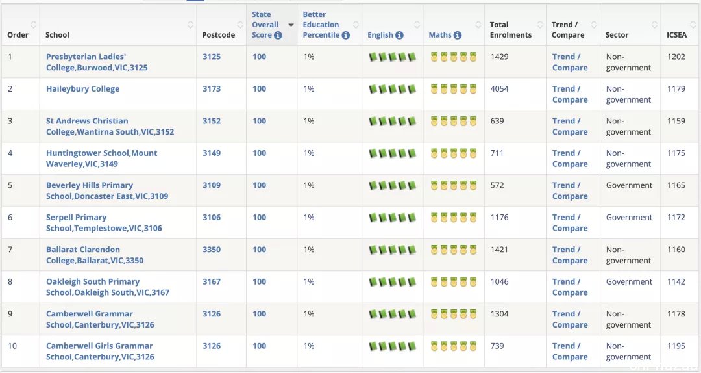701x373 pixels.
Task: Click the info icon next to English header
Action: coord(399,35)
